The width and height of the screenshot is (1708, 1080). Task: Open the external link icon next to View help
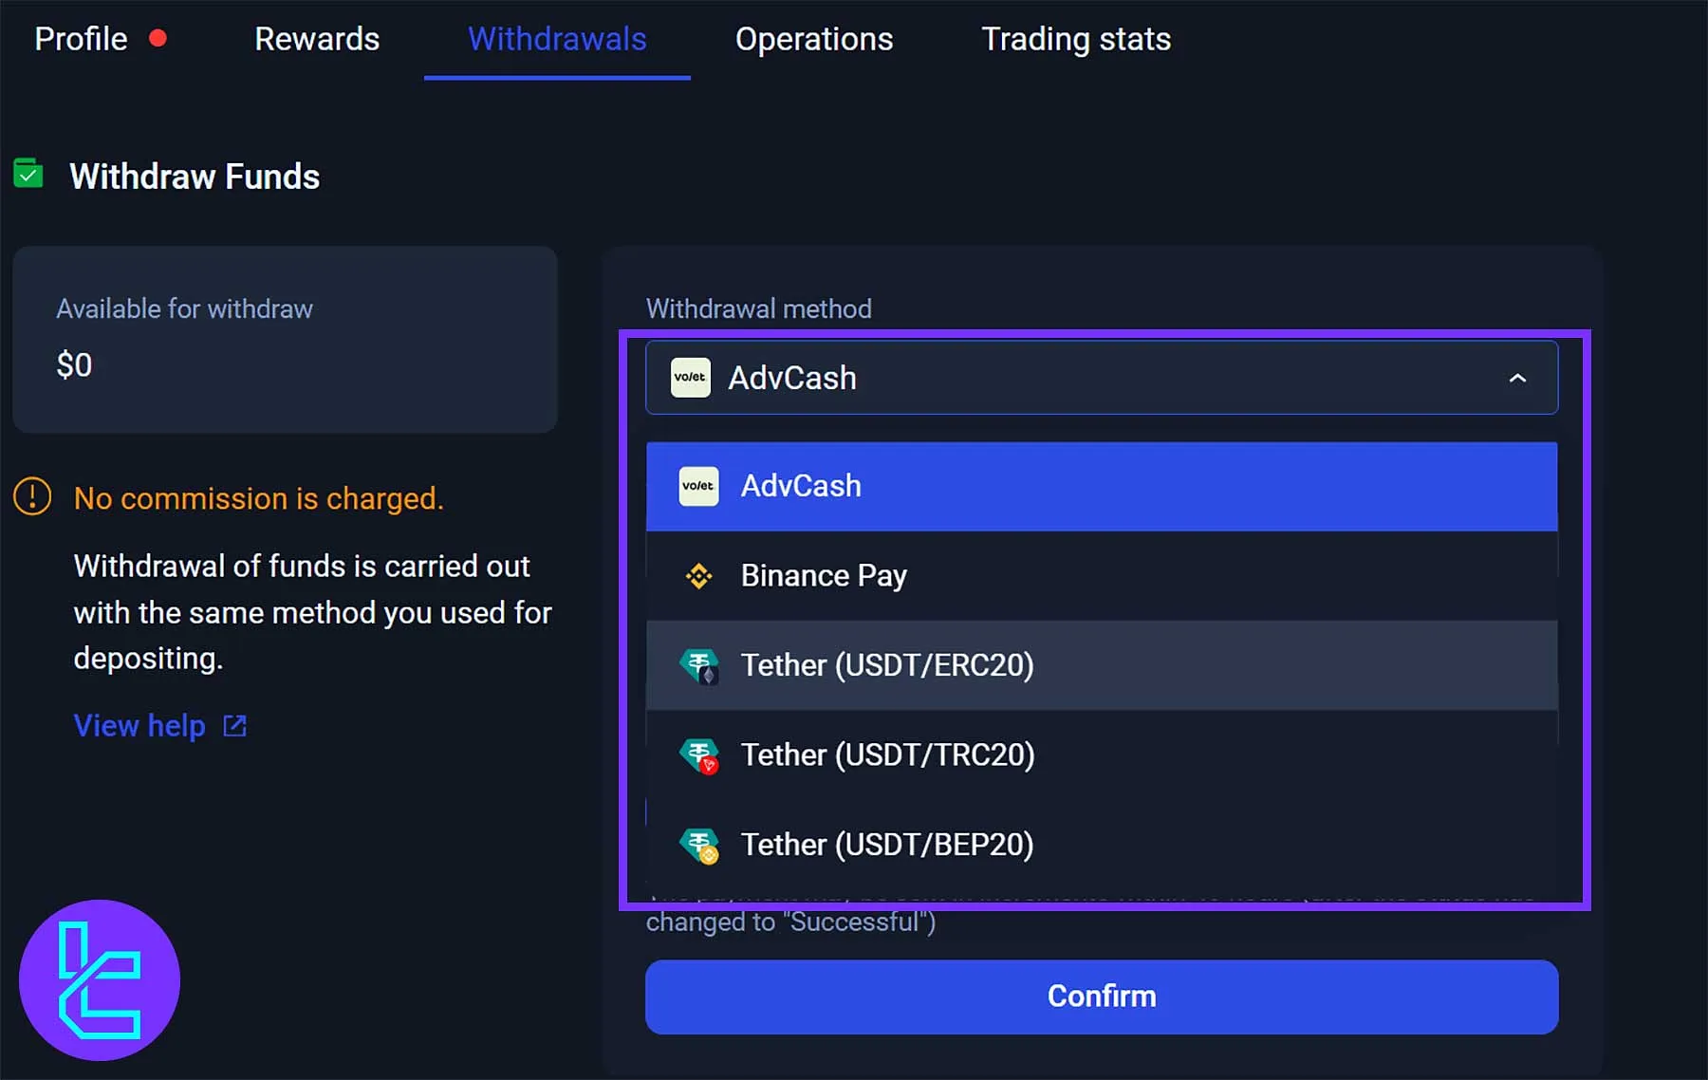(233, 725)
